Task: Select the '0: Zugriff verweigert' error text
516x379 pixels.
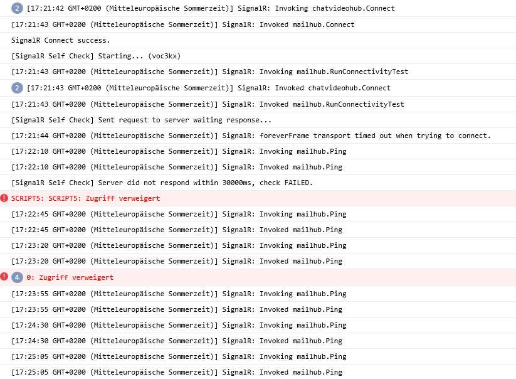Action: click(x=70, y=277)
